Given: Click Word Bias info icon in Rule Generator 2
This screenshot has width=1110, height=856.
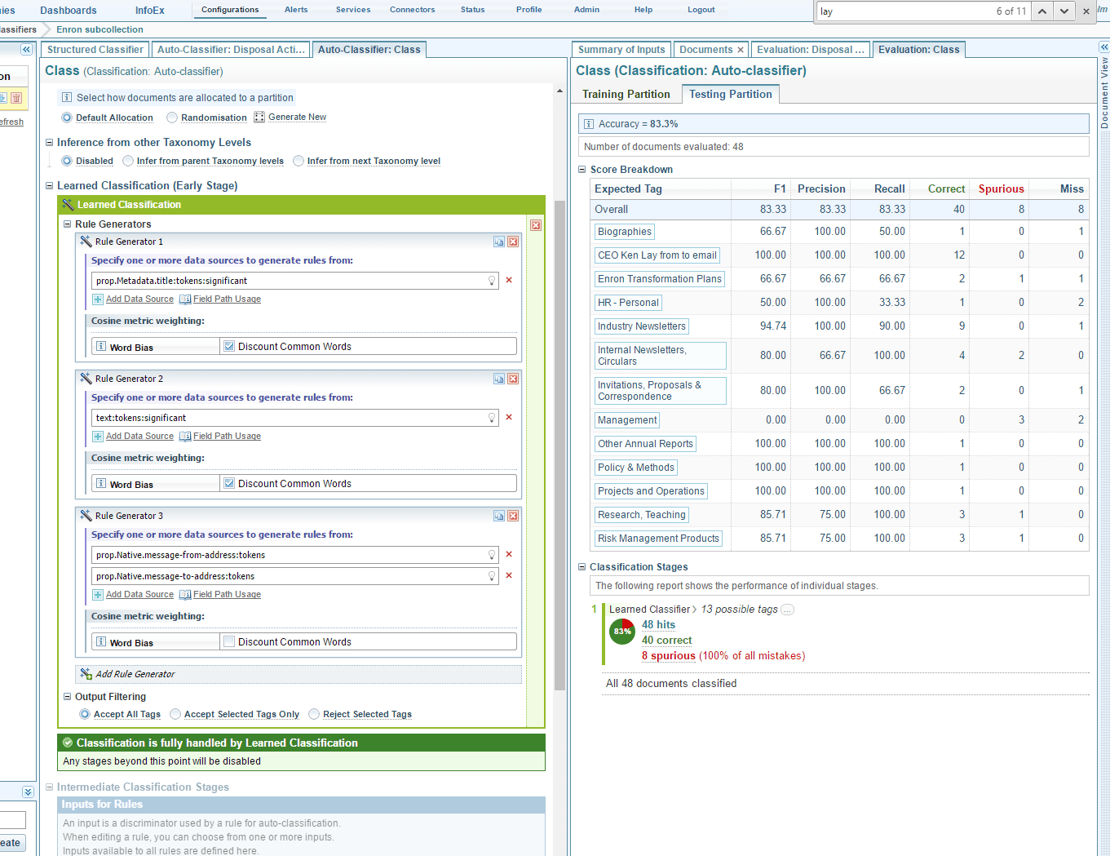Looking at the screenshot, I should [101, 483].
